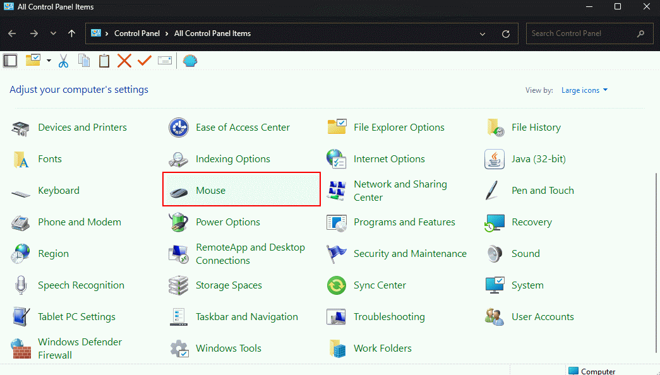Click the Copy icon in toolbar
Screen dimensions: 660x375
click(84, 61)
